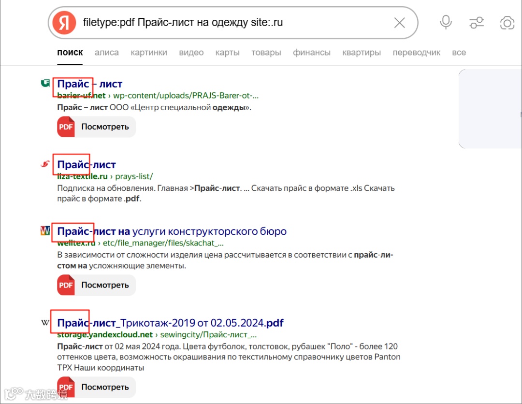The image size is (522, 404).
Task: Open the переводчик tab
Action: coord(417,53)
